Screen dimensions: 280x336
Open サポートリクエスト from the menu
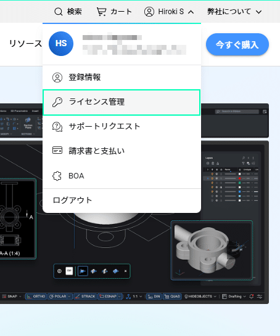(x=121, y=127)
